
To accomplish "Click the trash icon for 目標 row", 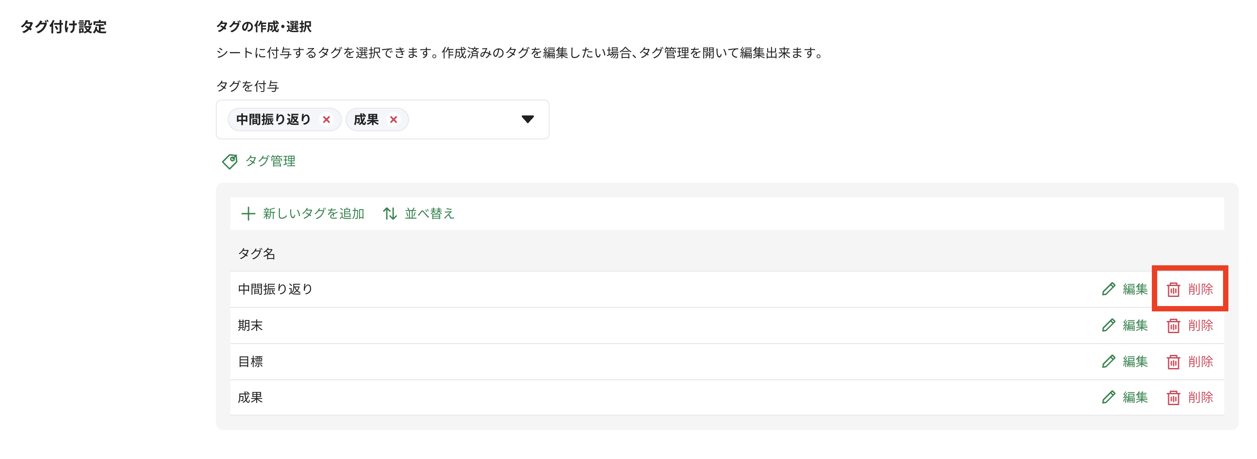I will (1173, 362).
